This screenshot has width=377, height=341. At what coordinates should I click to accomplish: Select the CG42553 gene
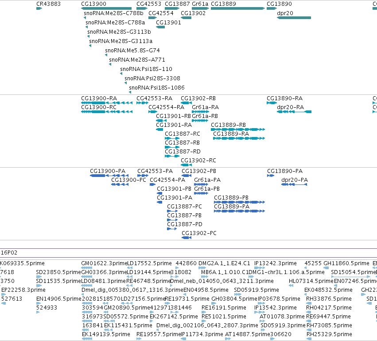pos(142,8)
